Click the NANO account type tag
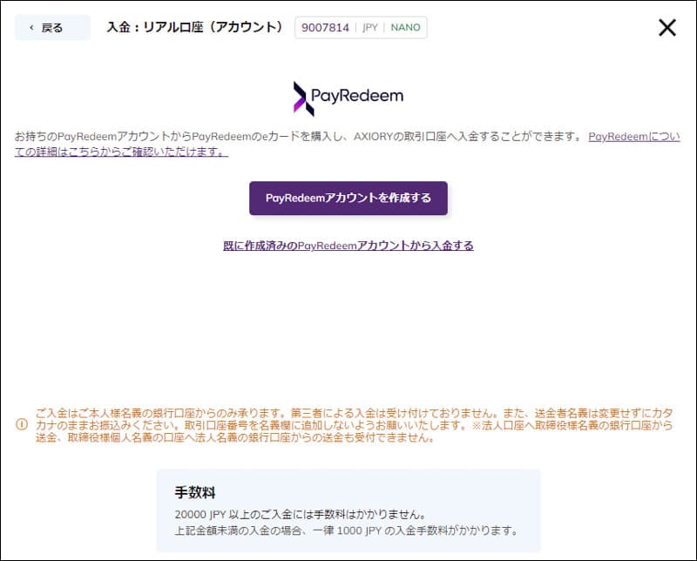 click(x=405, y=28)
